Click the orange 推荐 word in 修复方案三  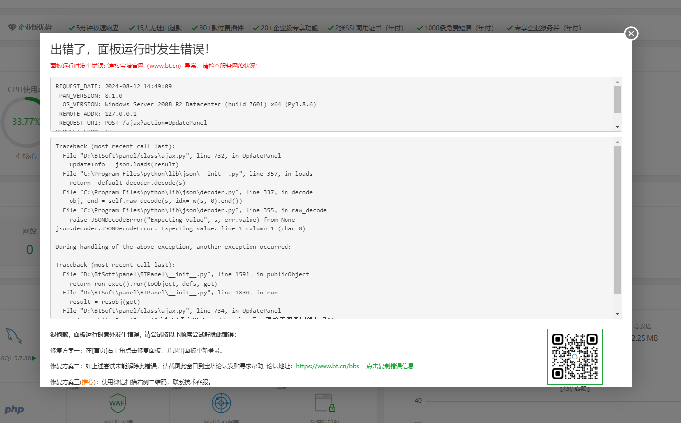pyautogui.click(x=87, y=382)
